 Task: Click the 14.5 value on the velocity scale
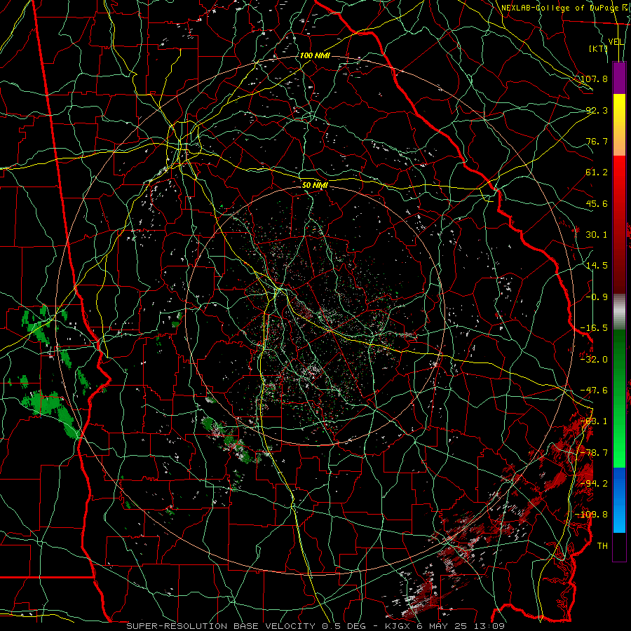pos(597,266)
